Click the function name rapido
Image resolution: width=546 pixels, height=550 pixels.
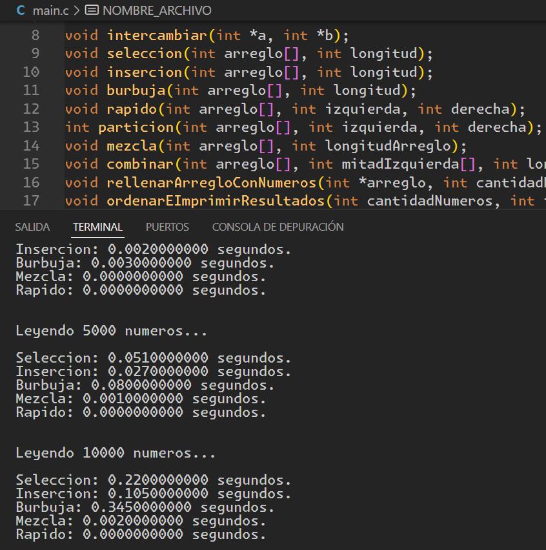tap(132, 109)
